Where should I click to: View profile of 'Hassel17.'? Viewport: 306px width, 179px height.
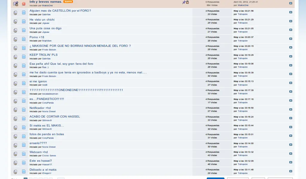(x=47, y=165)
